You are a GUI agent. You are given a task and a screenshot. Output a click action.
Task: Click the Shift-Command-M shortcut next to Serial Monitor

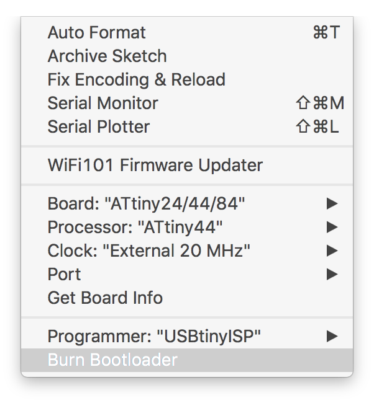click(320, 103)
